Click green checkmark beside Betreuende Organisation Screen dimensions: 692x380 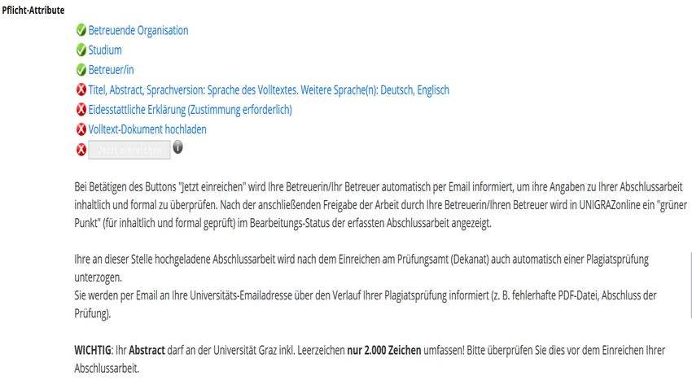(81, 30)
